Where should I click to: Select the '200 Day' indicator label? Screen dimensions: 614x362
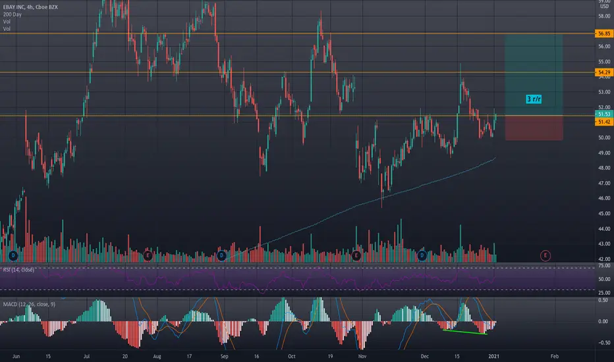[12, 14]
